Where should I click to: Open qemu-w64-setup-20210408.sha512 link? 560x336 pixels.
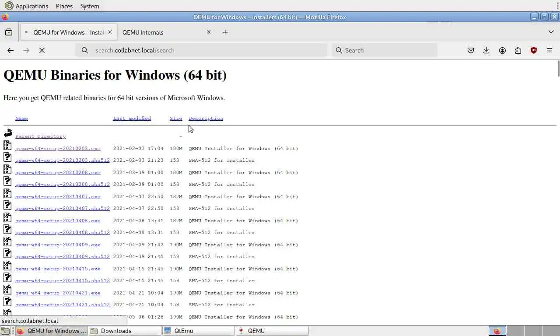(63, 233)
